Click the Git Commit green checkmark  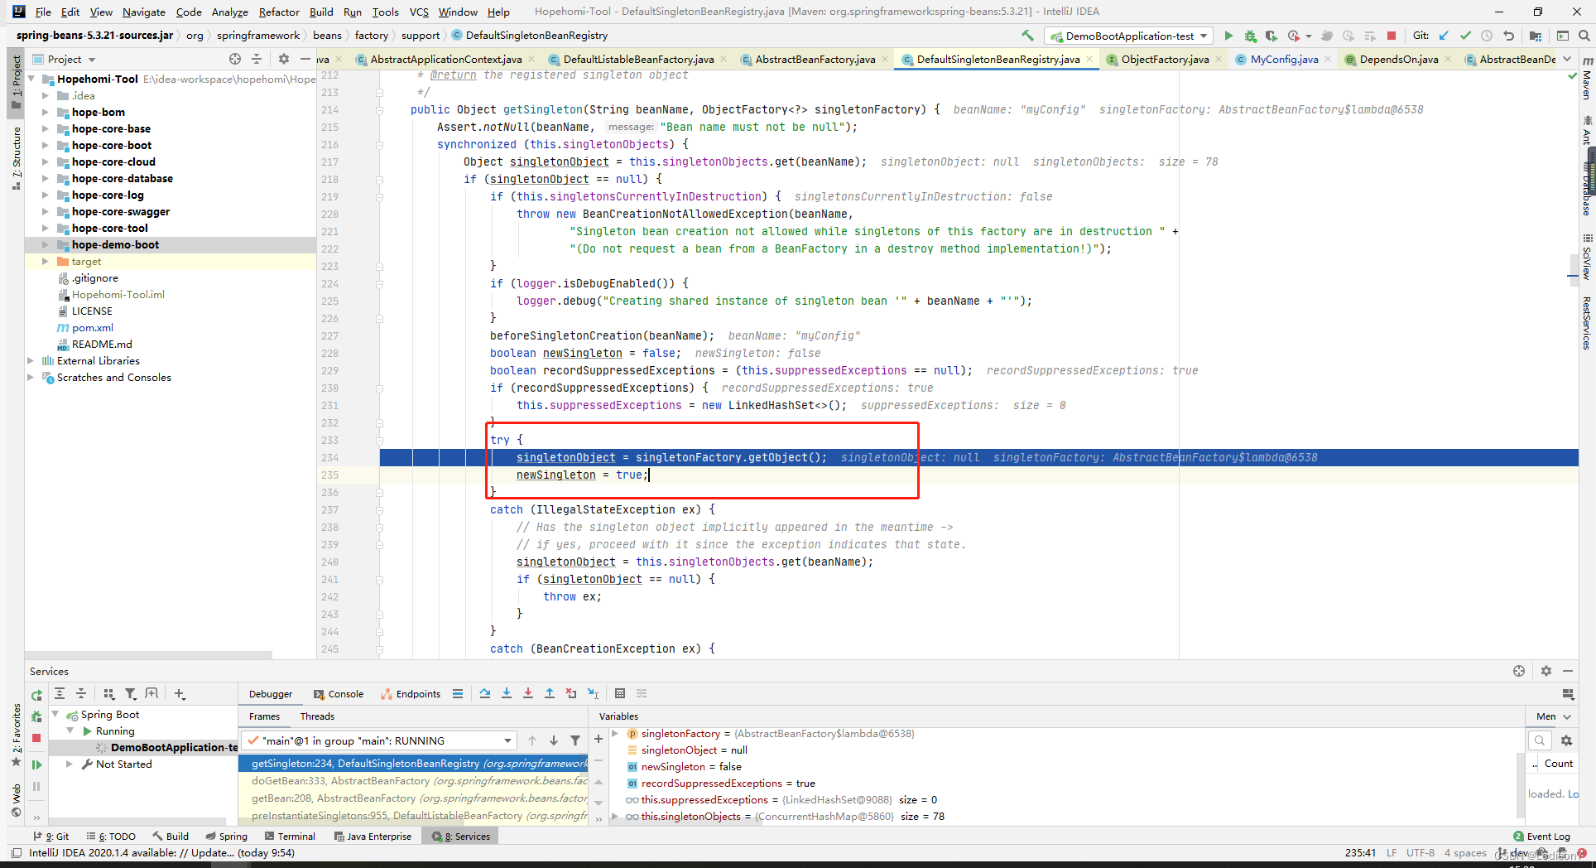(x=1465, y=36)
